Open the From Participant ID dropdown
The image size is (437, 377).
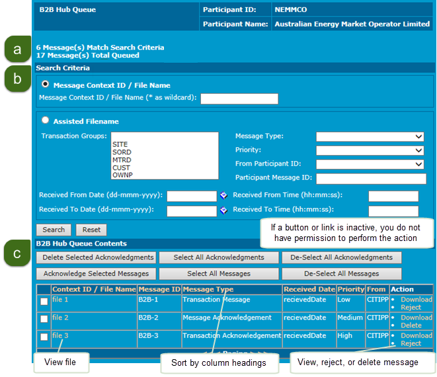(x=370, y=164)
